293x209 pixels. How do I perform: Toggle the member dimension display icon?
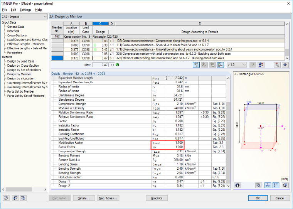268,185
